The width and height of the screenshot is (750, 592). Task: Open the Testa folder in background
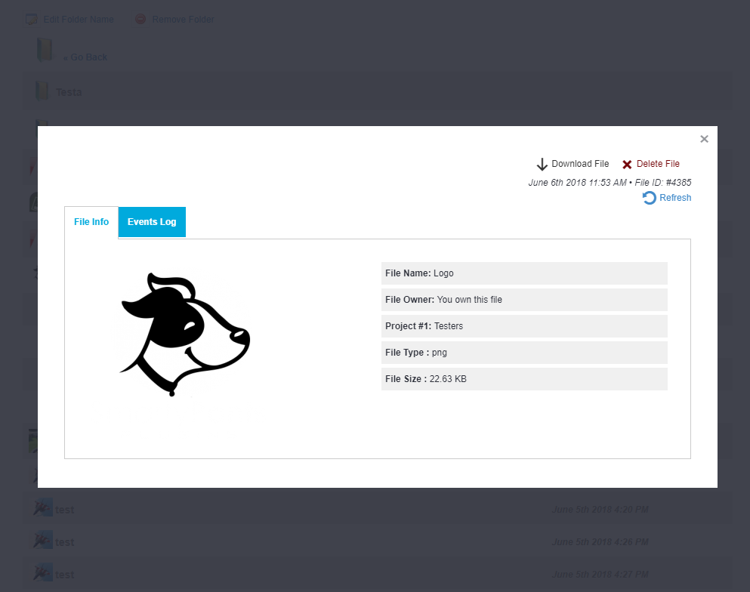pos(69,92)
